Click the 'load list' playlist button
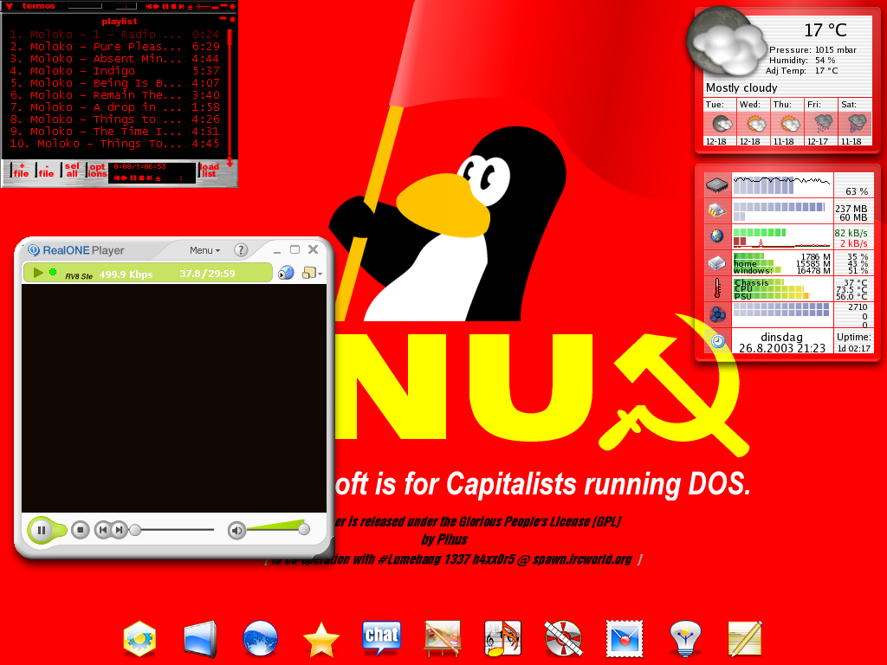The image size is (887, 665). click(x=209, y=171)
